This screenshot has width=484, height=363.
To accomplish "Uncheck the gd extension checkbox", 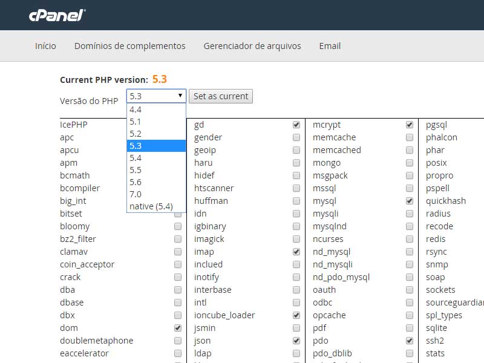I will coord(296,125).
